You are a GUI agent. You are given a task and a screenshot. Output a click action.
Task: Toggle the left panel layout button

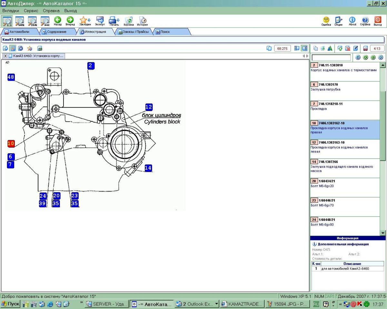click(x=297, y=48)
